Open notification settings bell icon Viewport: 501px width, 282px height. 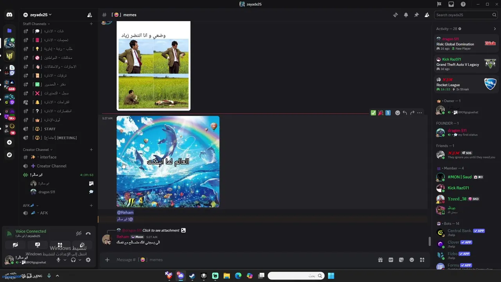(406, 15)
